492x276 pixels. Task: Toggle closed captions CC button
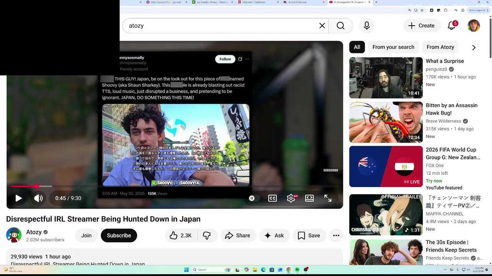(x=272, y=198)
